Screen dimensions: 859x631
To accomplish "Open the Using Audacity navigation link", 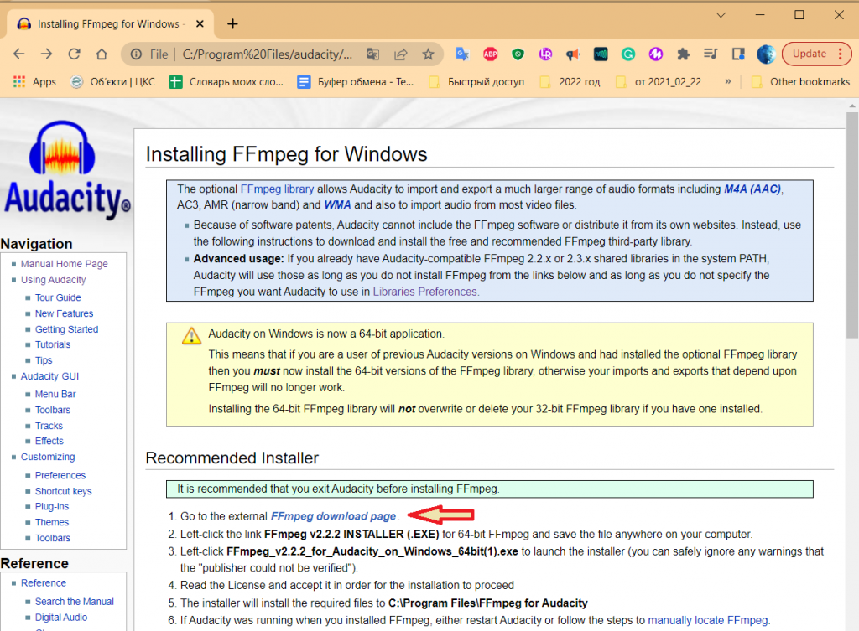I will [53, 280].
